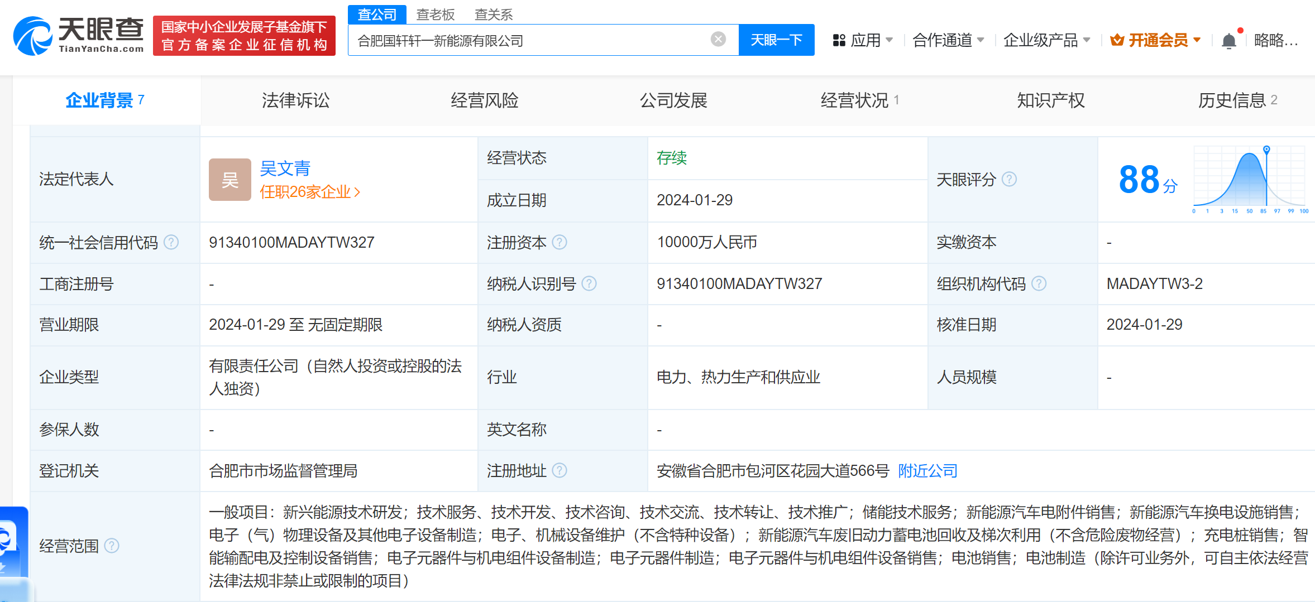Click the 合肥市市场监督管理局 registration authority
Screen dimensions: 1315x602
pos(283,470)
